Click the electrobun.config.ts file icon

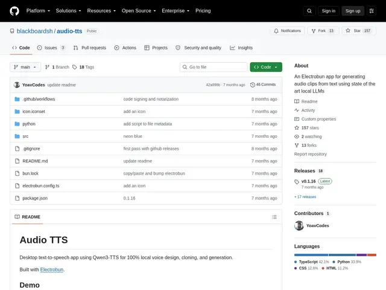tap(17, 185)
